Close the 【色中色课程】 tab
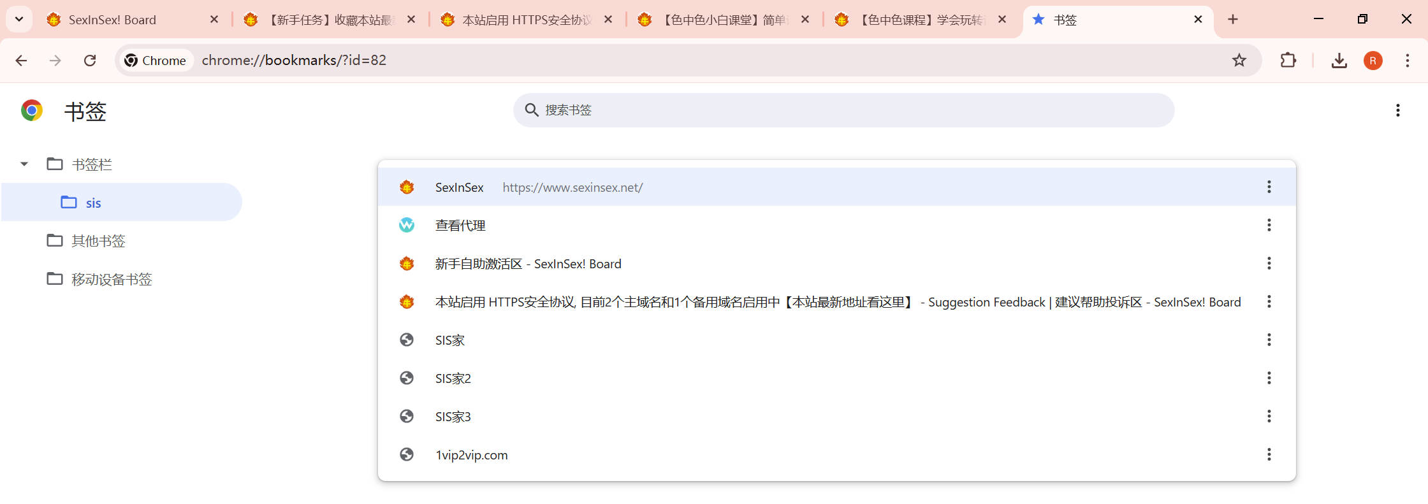The height and width of the screenshot is (504, 1428). (x=1002, y=20)
